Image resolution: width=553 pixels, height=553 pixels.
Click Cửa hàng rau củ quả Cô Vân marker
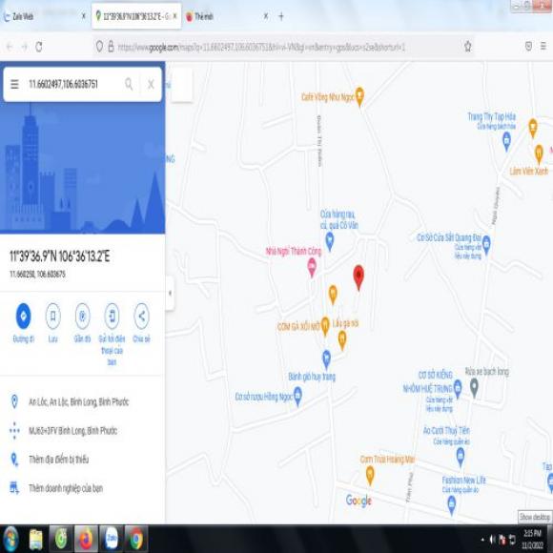tap(329, 241)
